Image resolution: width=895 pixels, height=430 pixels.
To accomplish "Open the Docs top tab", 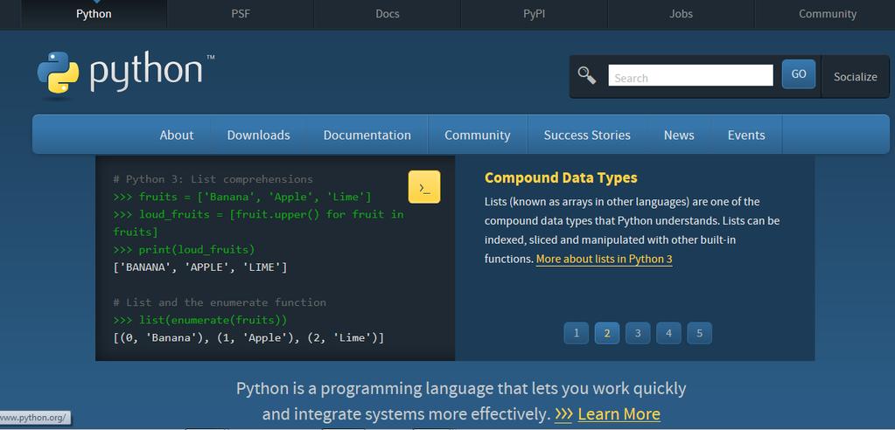I will [387, 14].
